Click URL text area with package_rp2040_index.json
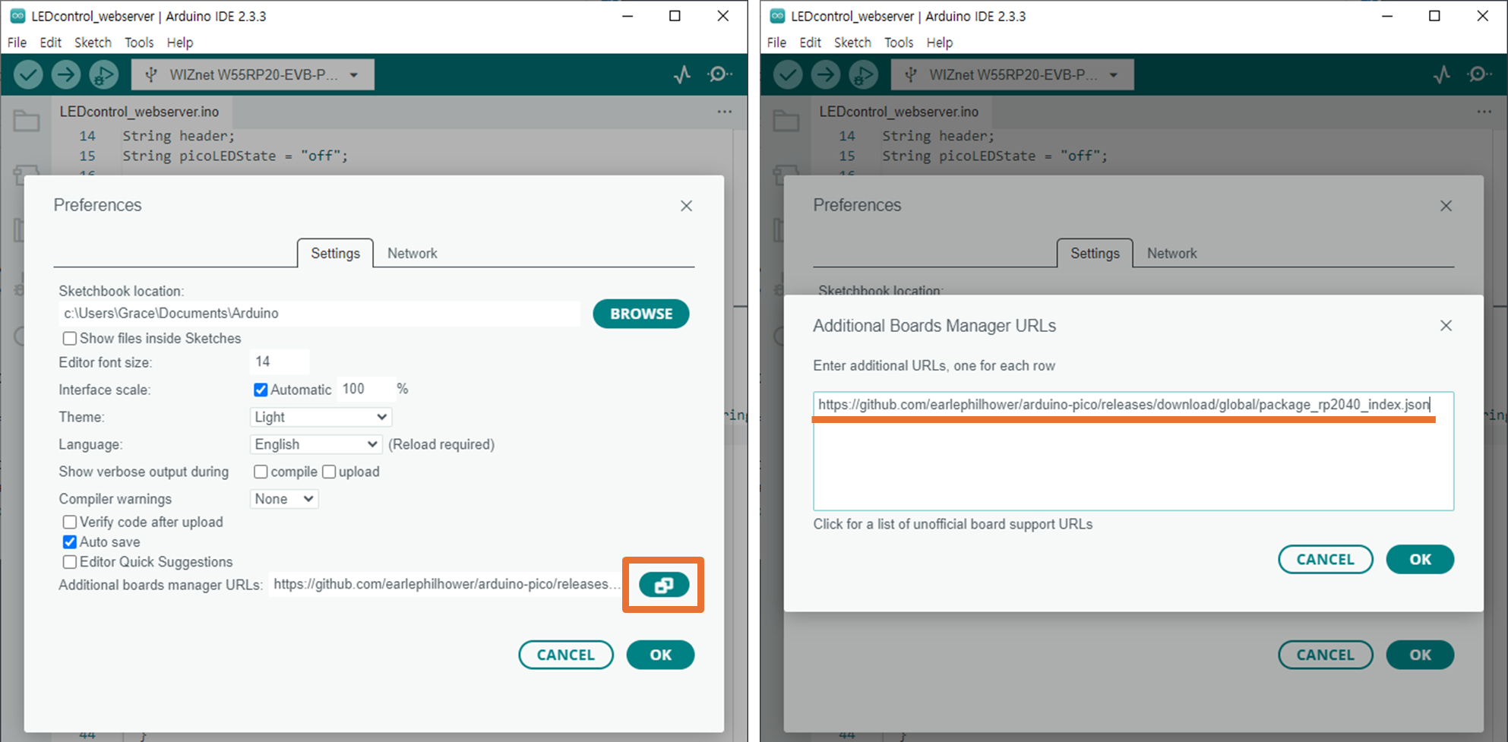1508x742 pixels. [1133, 451]
